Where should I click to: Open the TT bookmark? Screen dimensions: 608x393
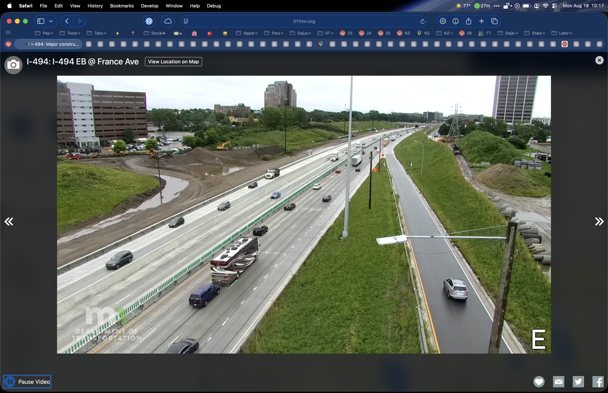coord(484,33)
